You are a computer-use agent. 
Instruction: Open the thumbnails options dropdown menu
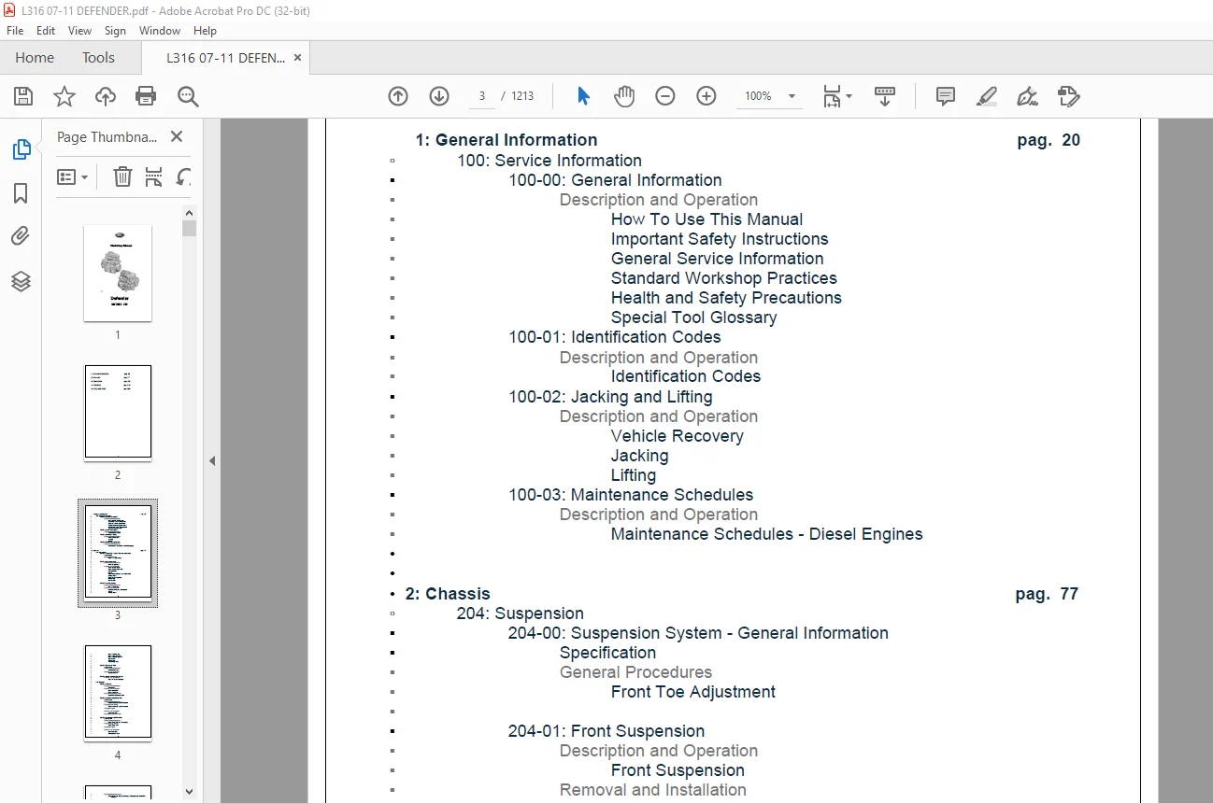pos(72,176)
